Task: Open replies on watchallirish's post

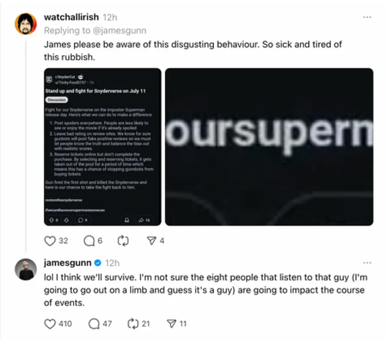Action: click(89, 240)
